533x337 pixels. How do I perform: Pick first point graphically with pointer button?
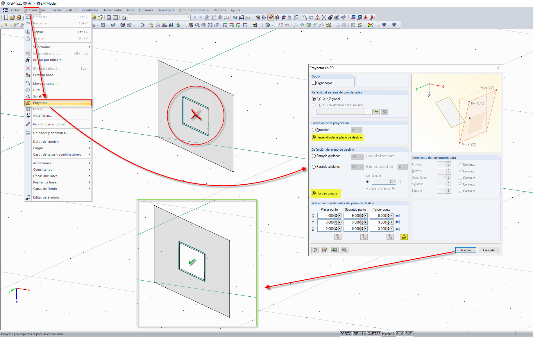[x=338, y=237]
